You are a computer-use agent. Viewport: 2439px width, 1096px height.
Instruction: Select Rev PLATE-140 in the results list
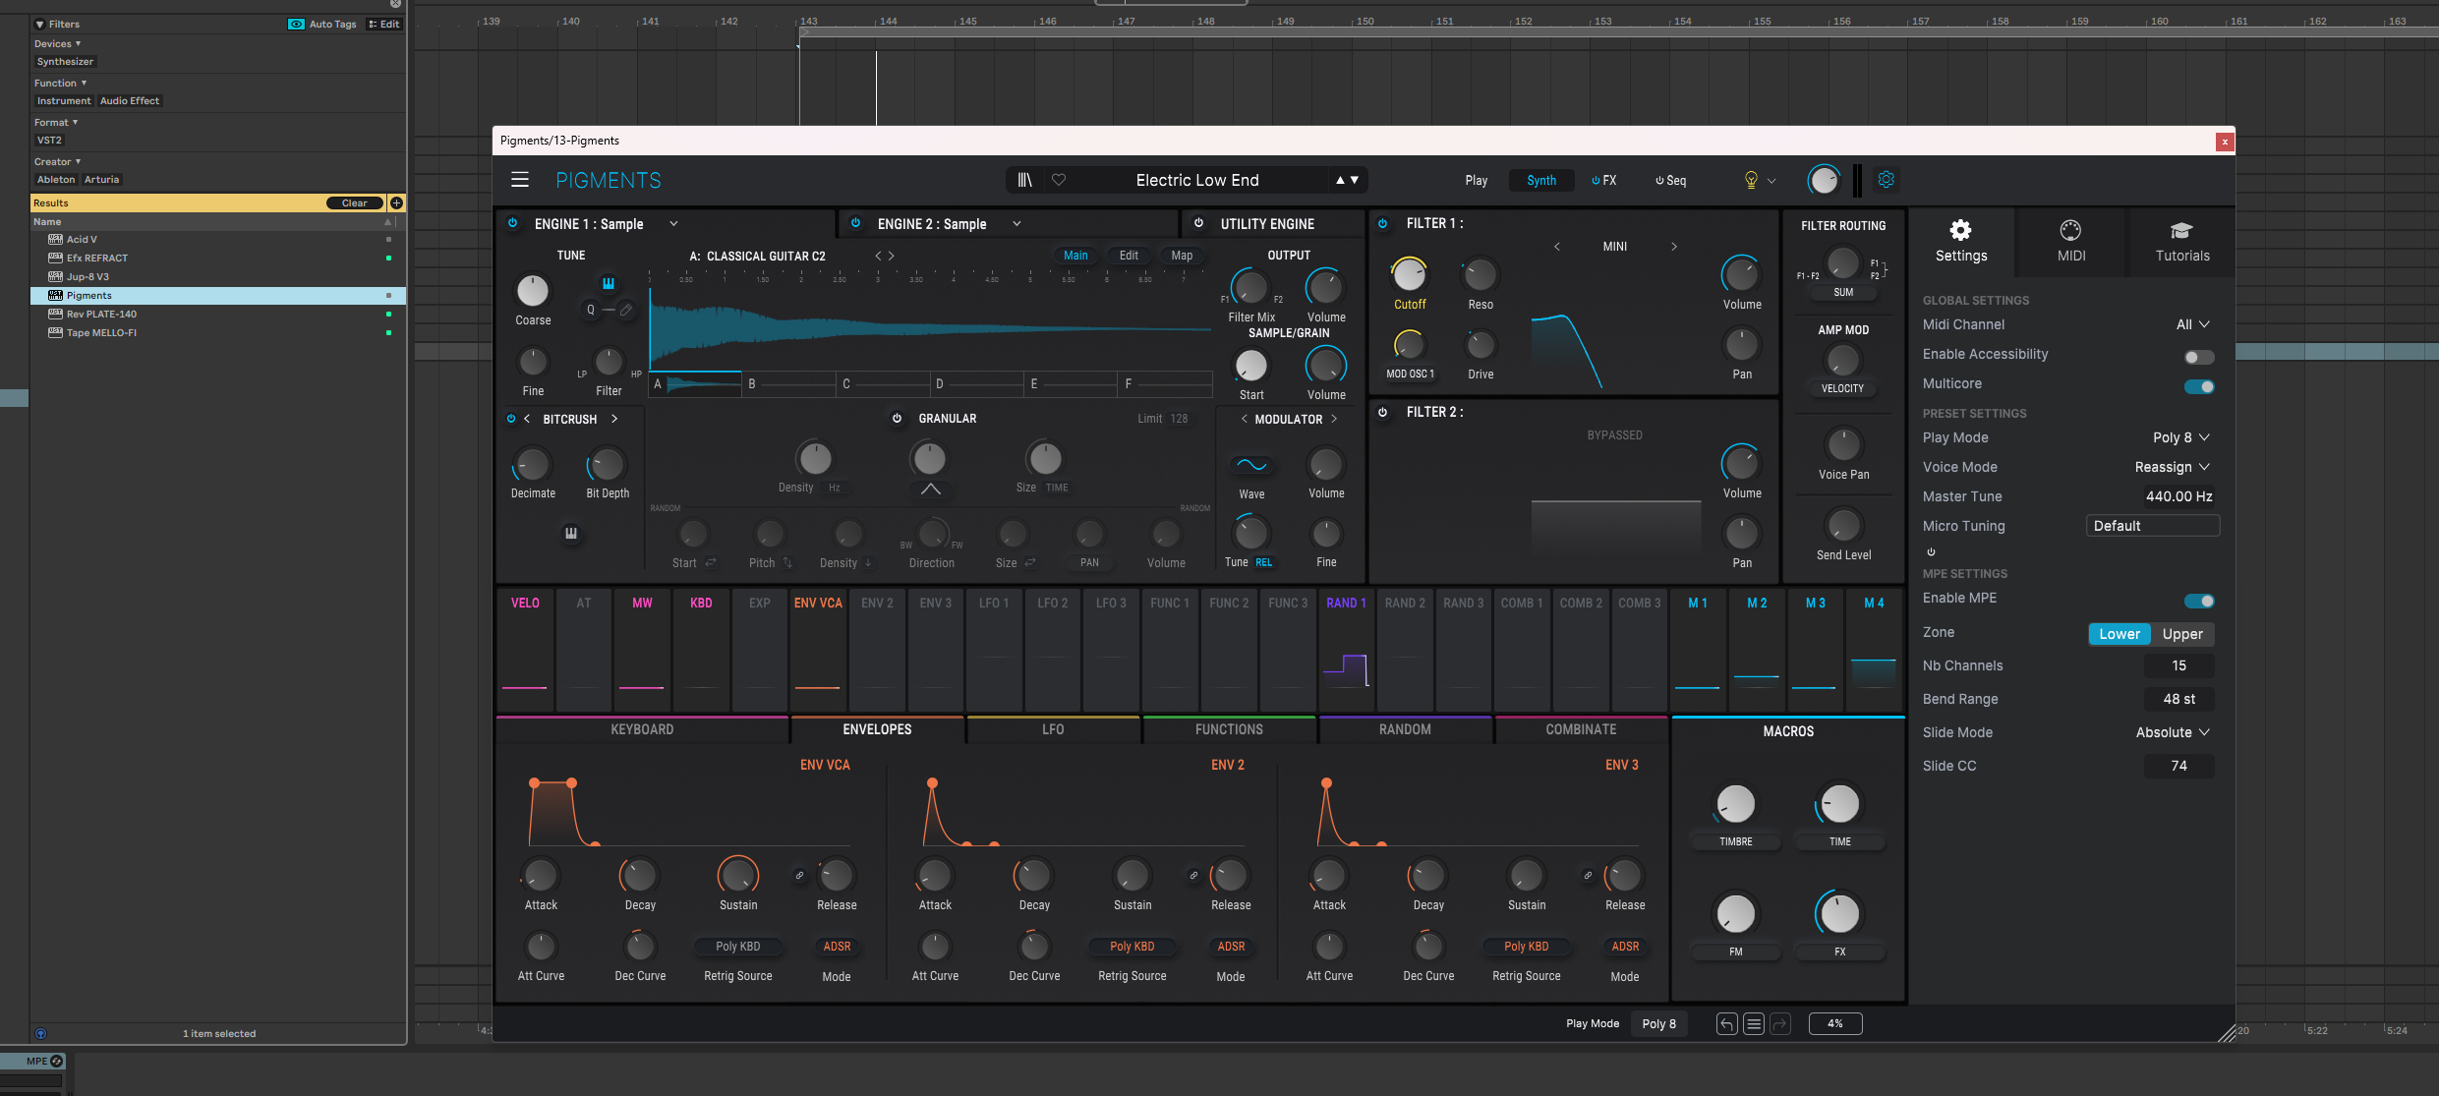tap(218, 314)
